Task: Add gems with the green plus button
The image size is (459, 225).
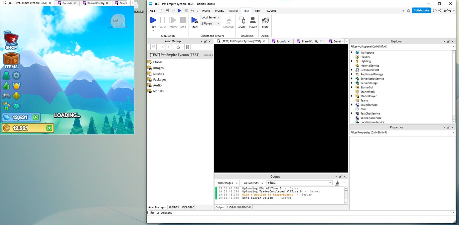Action: click(36, 117)
